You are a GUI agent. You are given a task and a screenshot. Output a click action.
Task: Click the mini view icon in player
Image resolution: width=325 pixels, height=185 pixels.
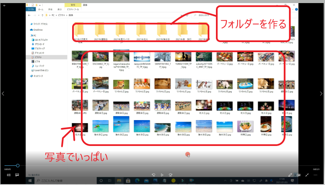[299, 174]
